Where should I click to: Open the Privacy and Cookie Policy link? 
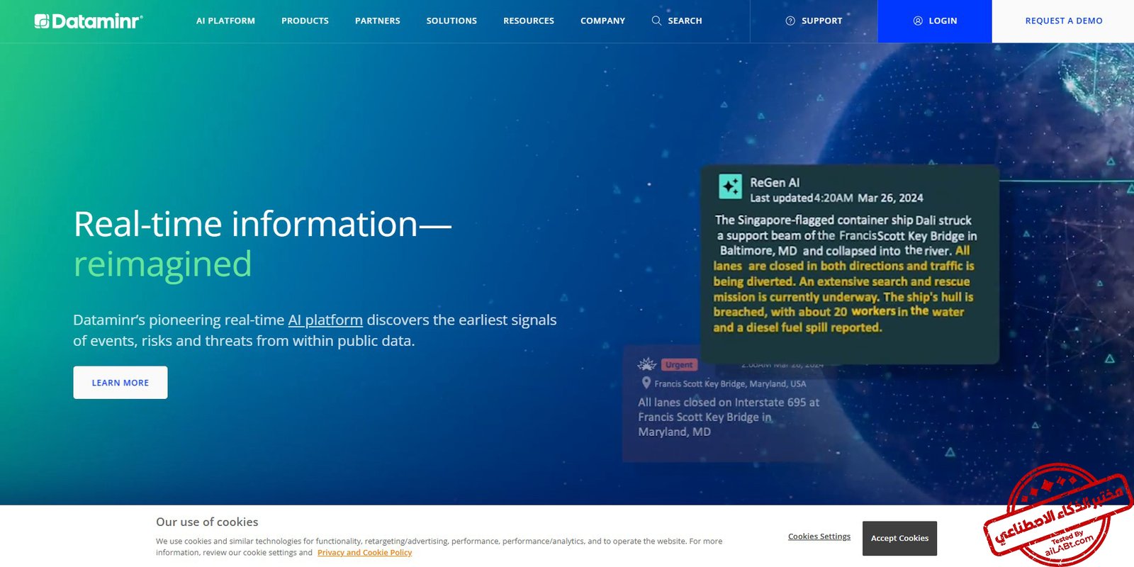(x=364, y=553)
